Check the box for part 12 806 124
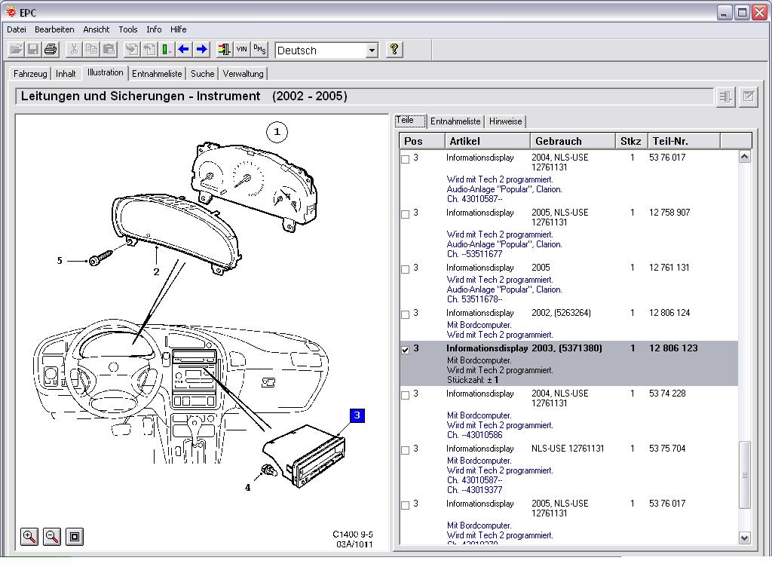 tap(405, 314)
